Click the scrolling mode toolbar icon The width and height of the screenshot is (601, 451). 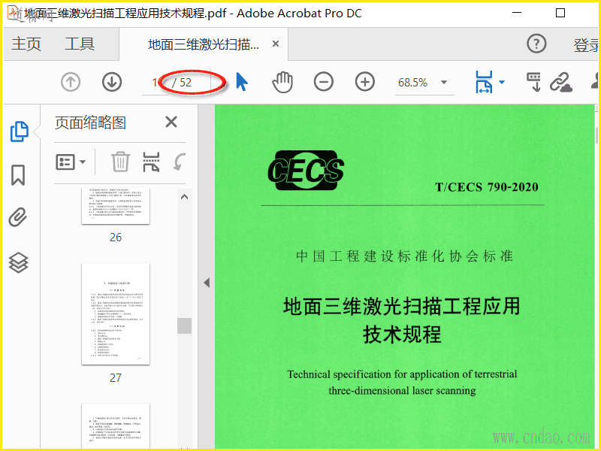click(x=534, y=82)
